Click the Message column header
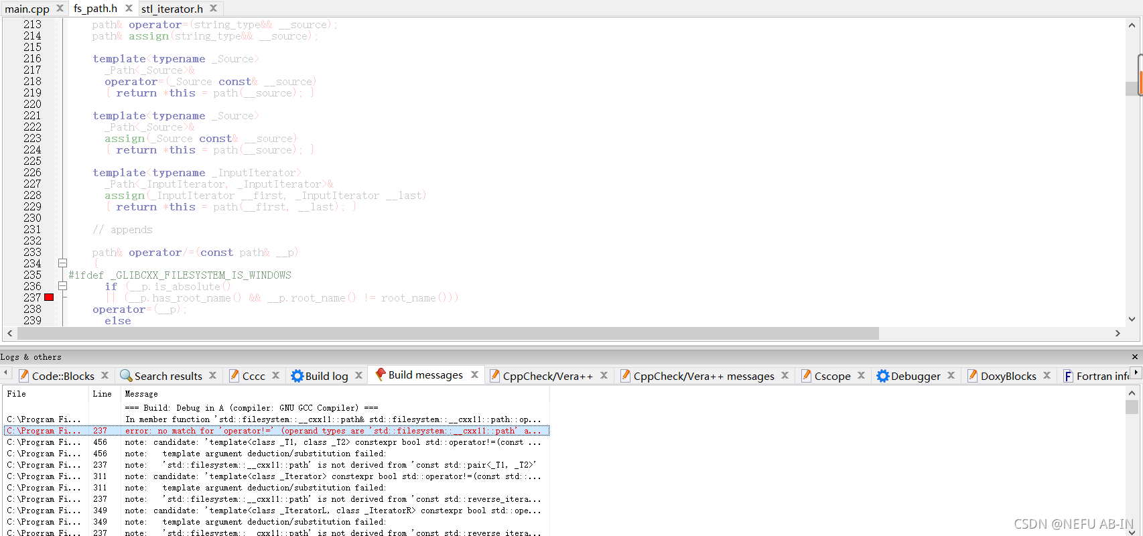Image resolution: width=1143 pixels, height=536 pixels. [x=335, y=394]
